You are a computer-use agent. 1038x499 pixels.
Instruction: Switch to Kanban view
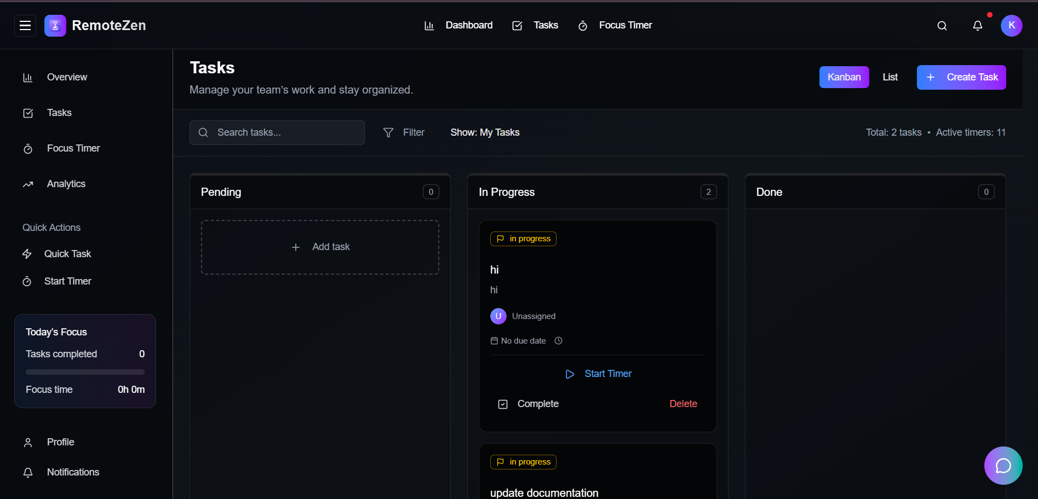844,77
